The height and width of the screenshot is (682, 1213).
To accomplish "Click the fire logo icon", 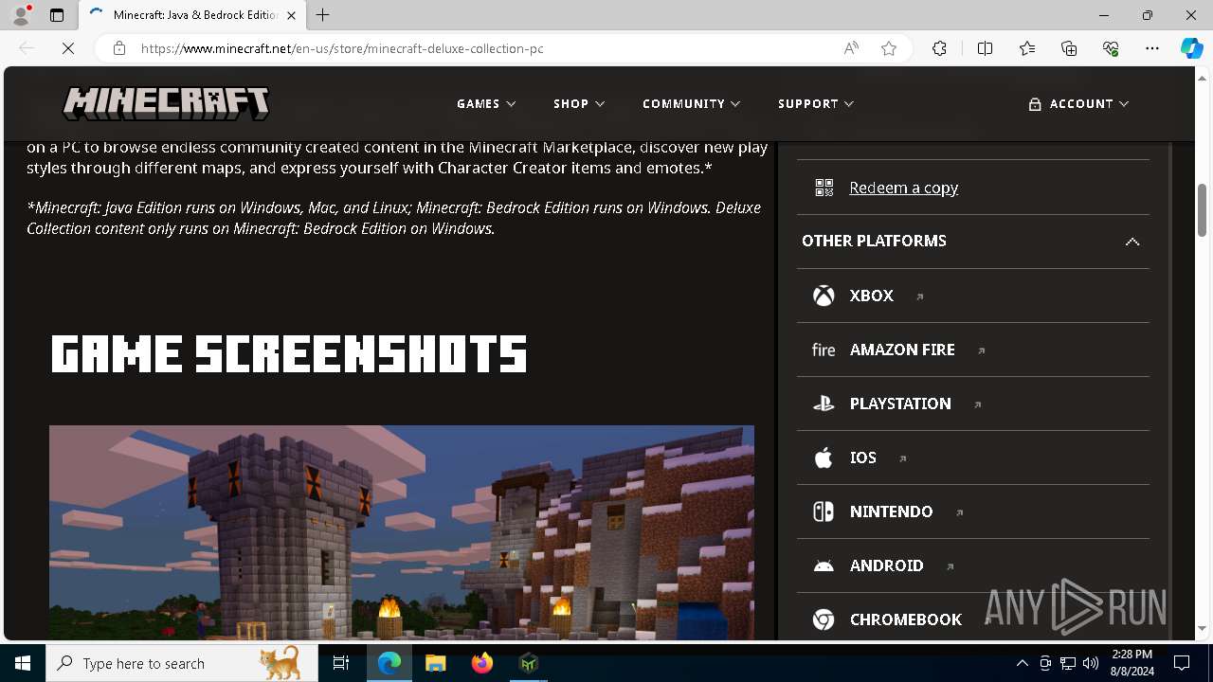I will pos(824,350).
